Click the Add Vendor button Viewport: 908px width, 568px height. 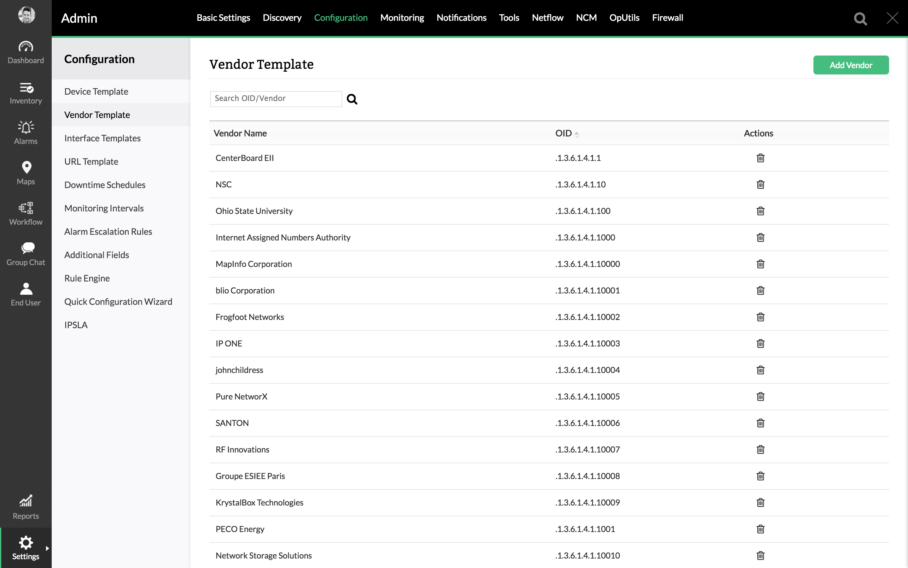point(851,65)
